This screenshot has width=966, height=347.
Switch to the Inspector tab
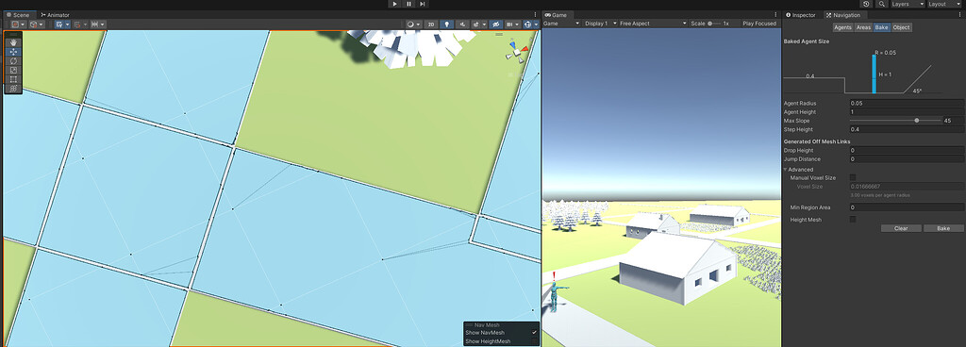coord(802,15)
